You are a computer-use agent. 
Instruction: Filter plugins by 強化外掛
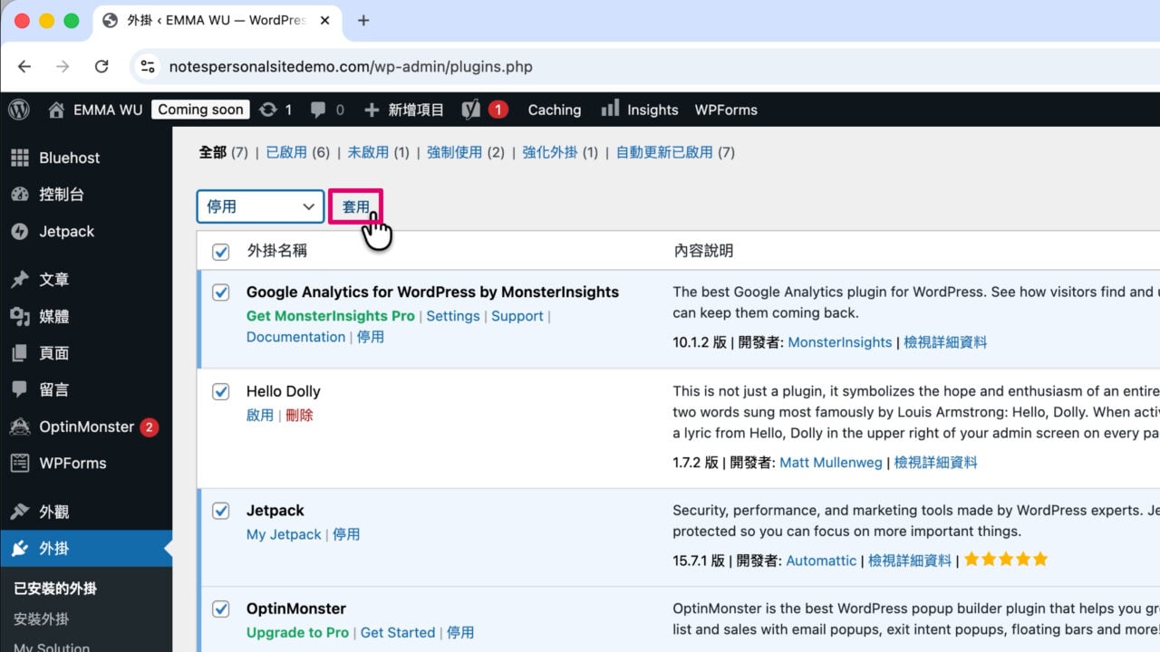click(550, 152)
